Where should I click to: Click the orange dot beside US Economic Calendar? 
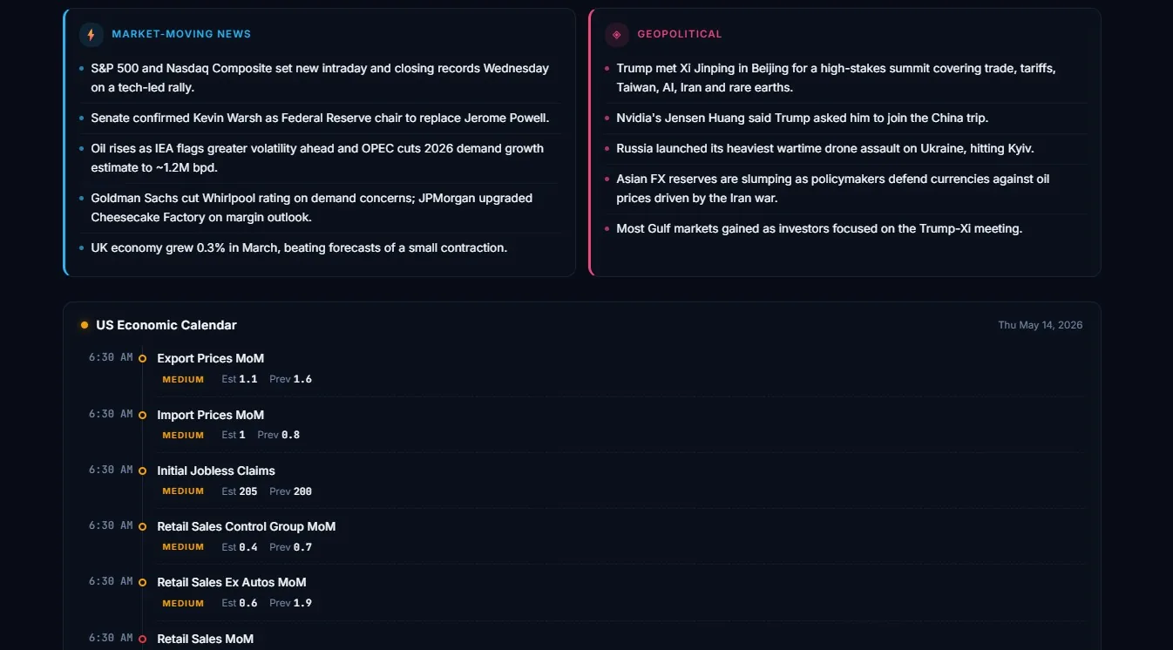point(85,325)
